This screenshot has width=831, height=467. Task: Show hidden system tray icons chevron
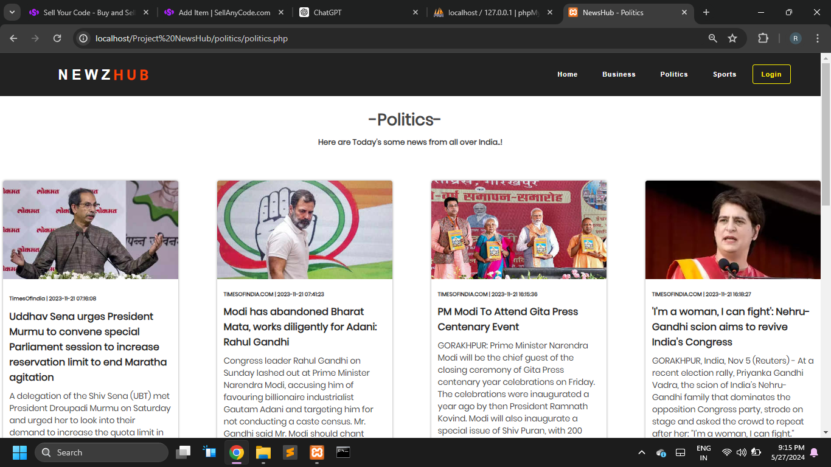pyautogui.click(x=641, y=452)
